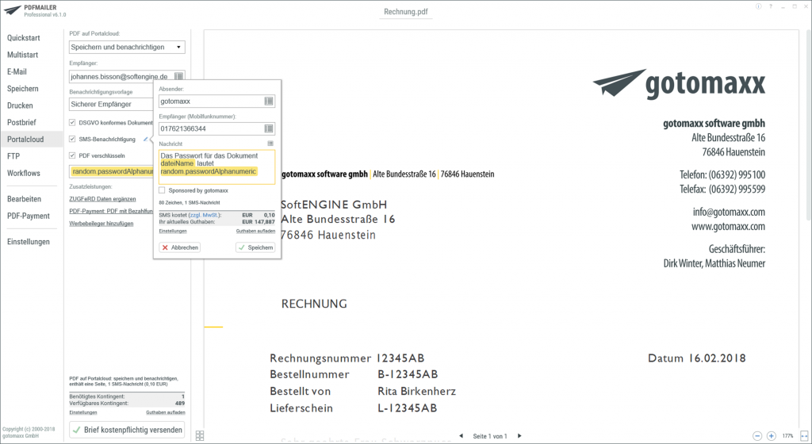Go to previous page arrow

tap(461, 436)
